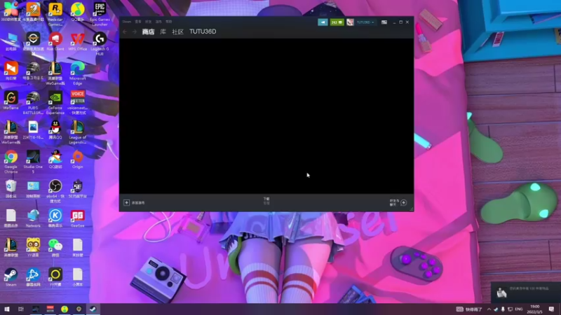Open the TUTU36D profile tab
Viewport: 561px width, 315px height.
(203, 31)
